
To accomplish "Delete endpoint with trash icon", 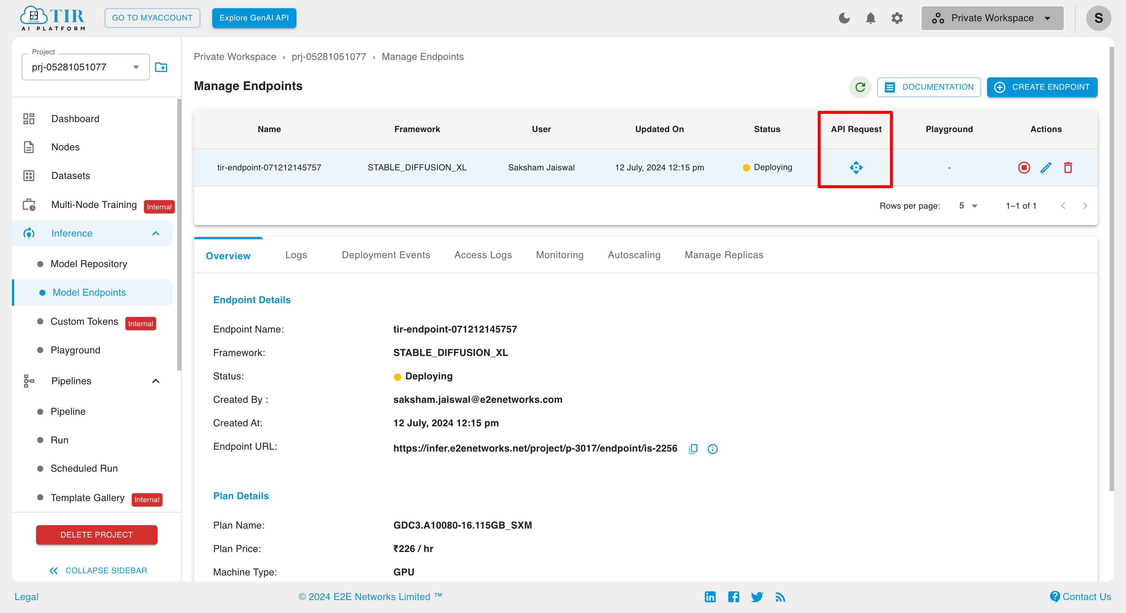I will click(1068, 167).
